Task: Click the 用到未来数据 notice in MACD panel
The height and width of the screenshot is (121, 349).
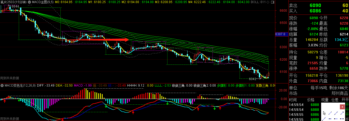Action: click(x=10, y=119)
